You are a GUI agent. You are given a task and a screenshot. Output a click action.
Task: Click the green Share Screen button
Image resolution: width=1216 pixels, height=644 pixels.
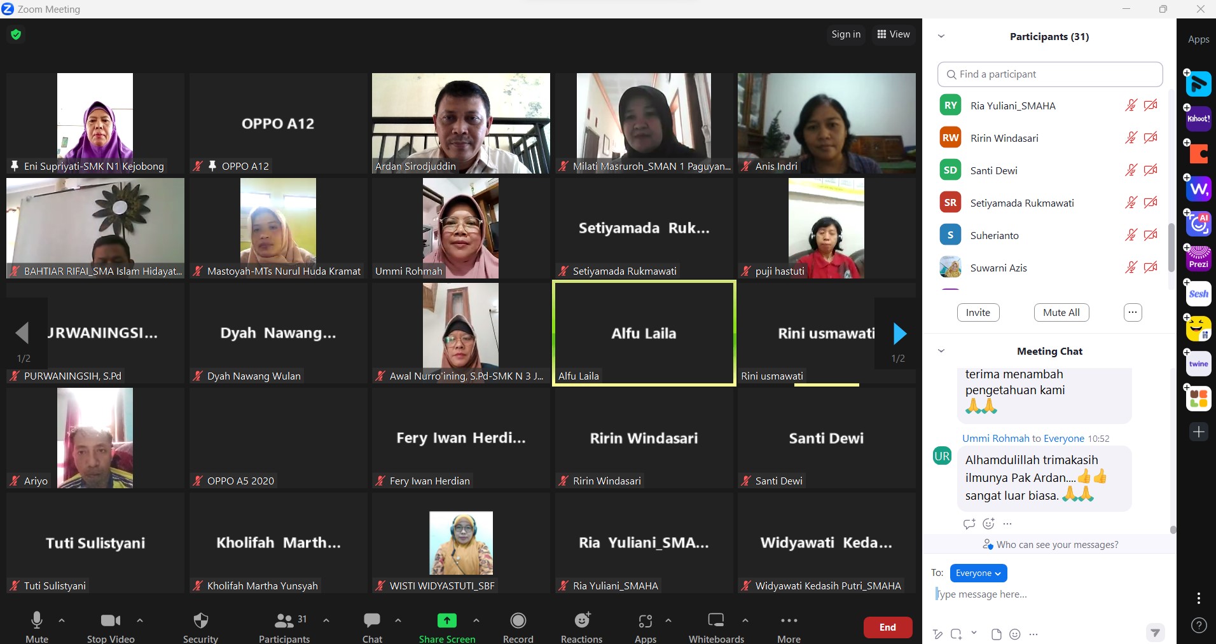(x=447, y=626)
